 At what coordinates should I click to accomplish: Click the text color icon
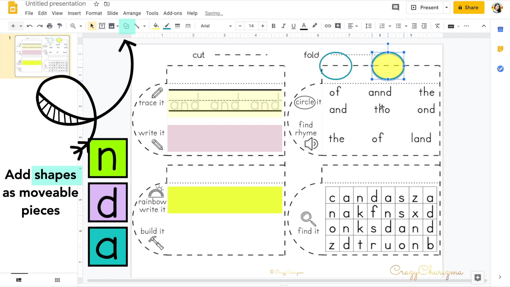(304, 26)
